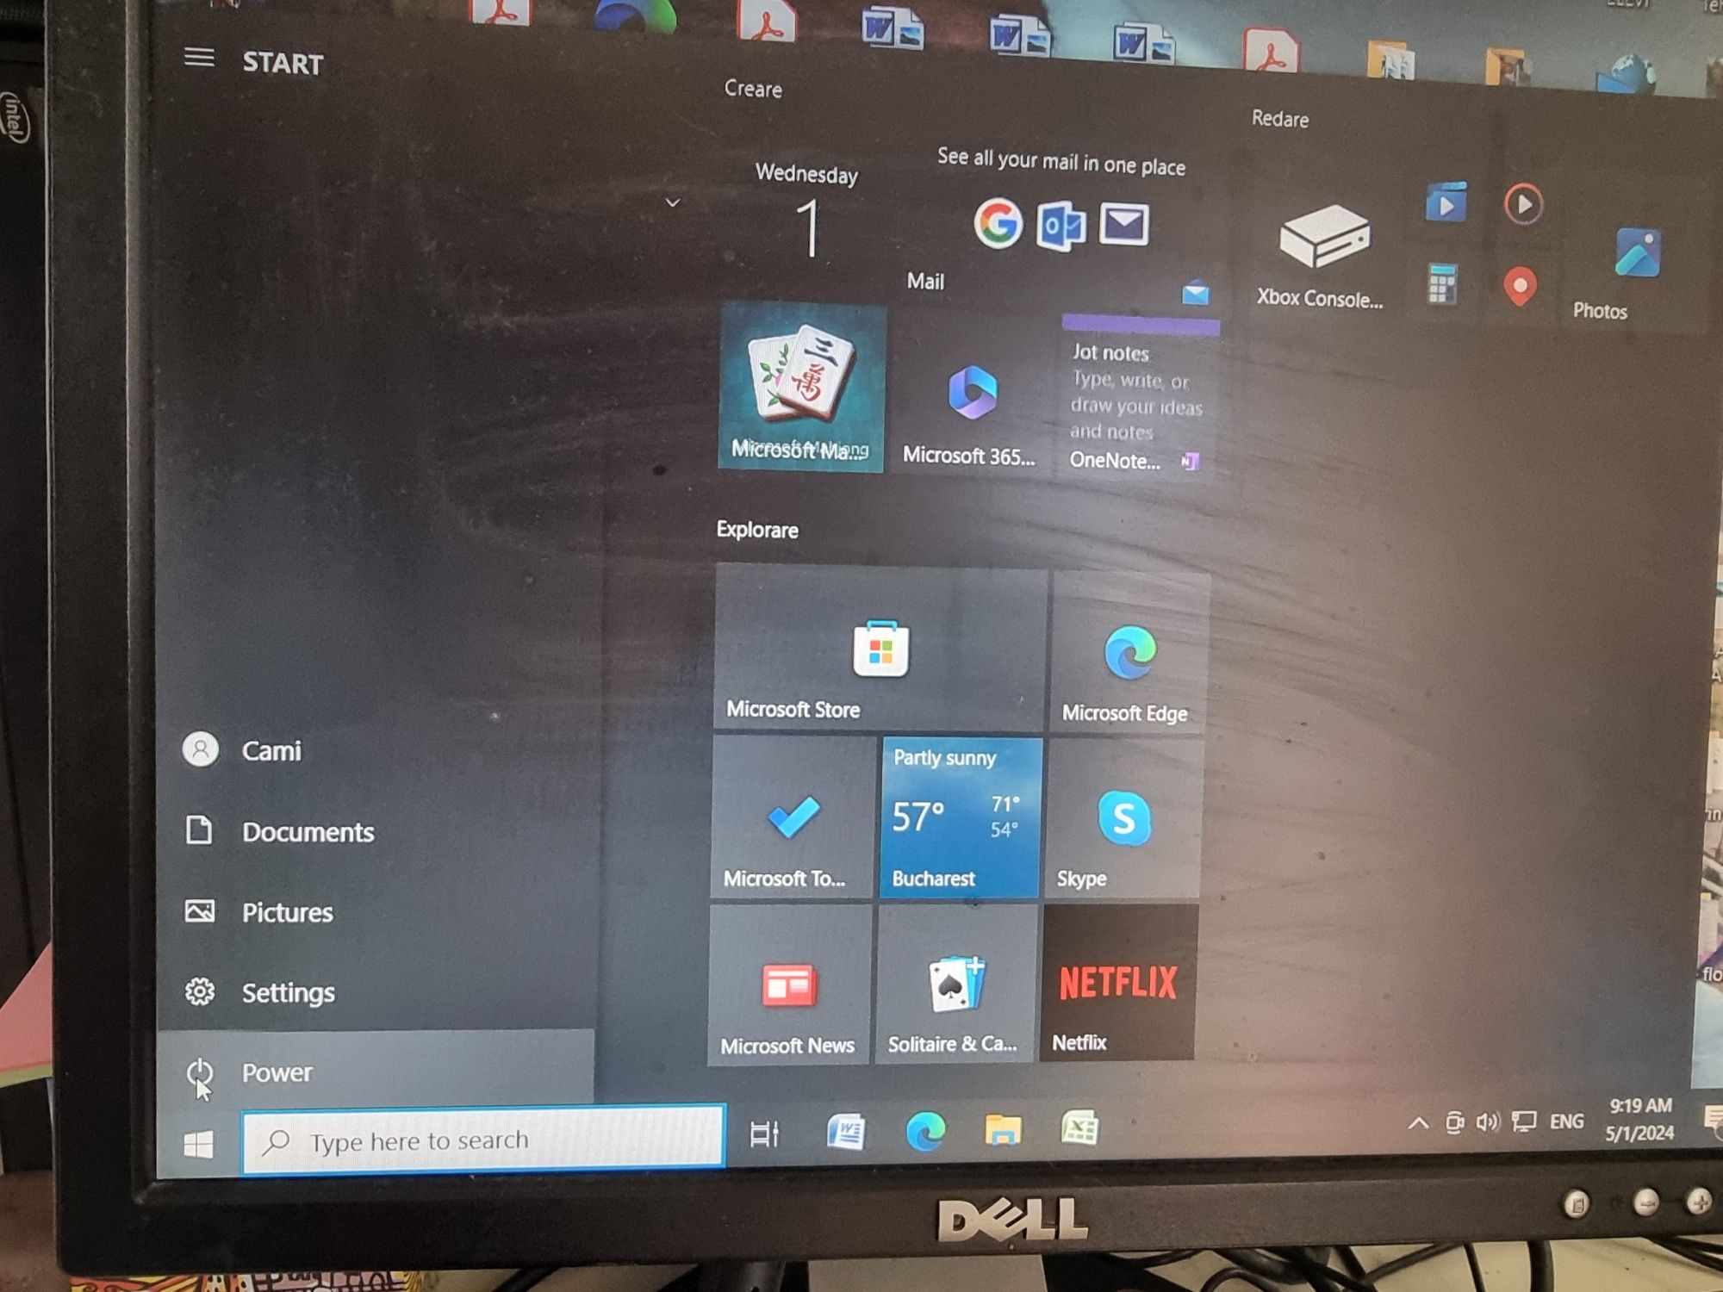1723x1292 pixels.
Task: Expand the Start menu hamburger
Action: pos(199,59)
